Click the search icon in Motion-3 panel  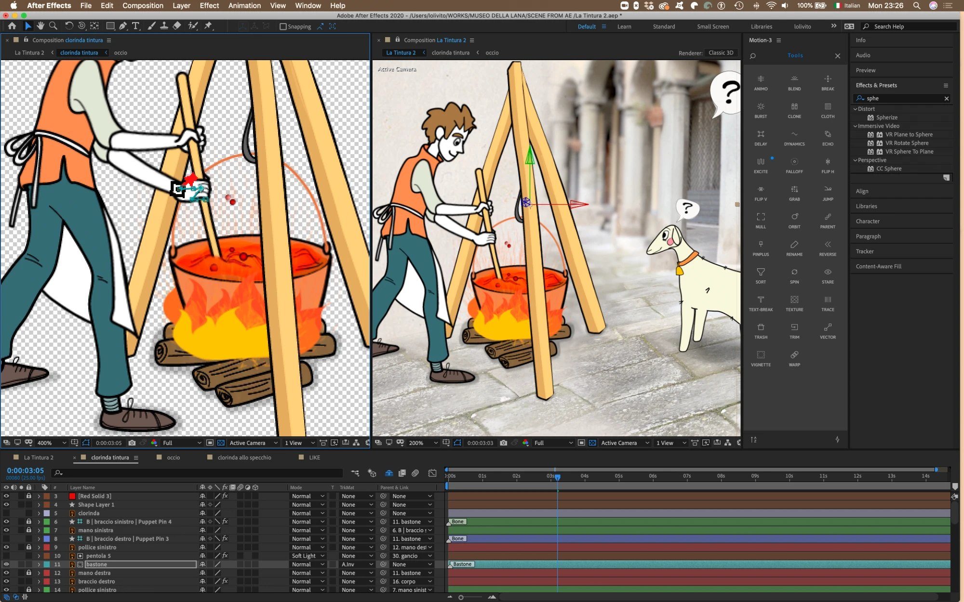tap(753, 56)
